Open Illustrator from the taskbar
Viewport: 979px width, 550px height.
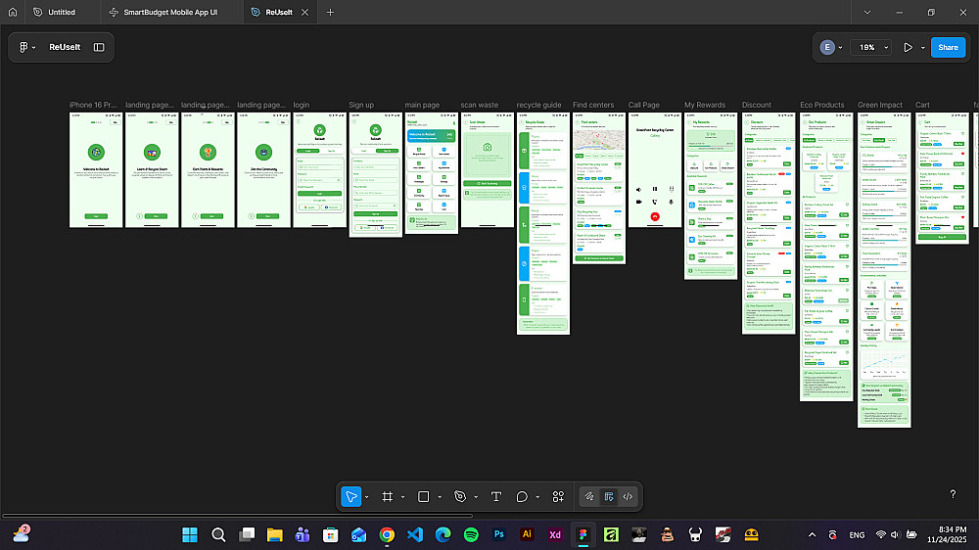(527, 534)
